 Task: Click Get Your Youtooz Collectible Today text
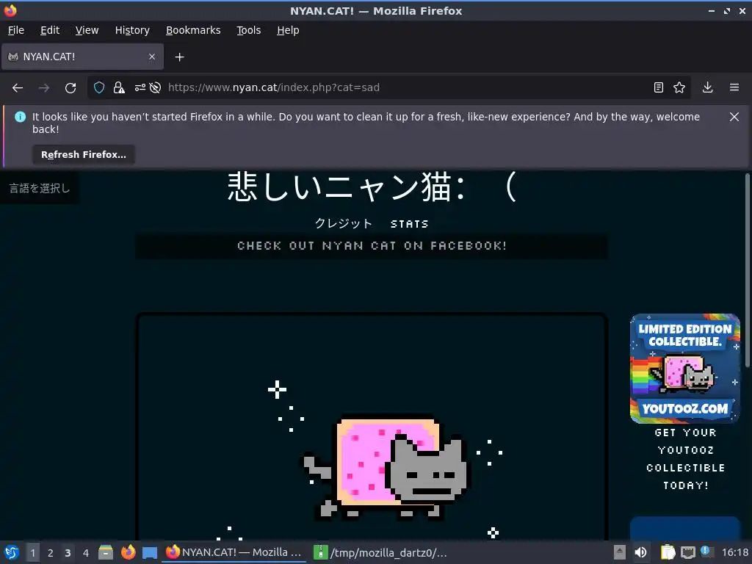tap(685, 459)
